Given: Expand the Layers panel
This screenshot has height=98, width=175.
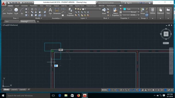Looking at the screenshot, I should [x=84, y=18].
